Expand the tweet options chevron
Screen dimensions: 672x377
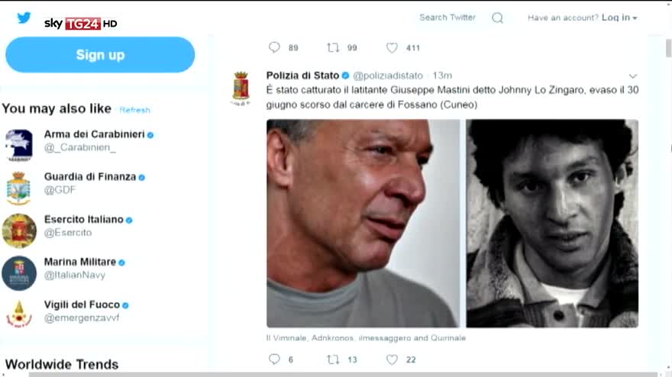[632, 76]
